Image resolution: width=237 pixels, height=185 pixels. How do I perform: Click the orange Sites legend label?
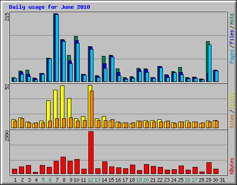click(x=232, y=121)
